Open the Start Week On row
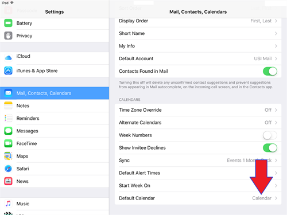 click(x=198, y=186)
